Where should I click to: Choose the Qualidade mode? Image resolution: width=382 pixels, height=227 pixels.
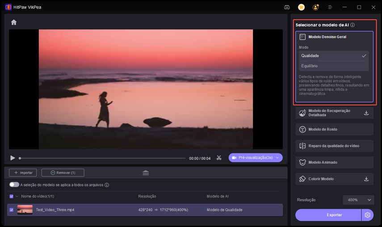(334, 56)
